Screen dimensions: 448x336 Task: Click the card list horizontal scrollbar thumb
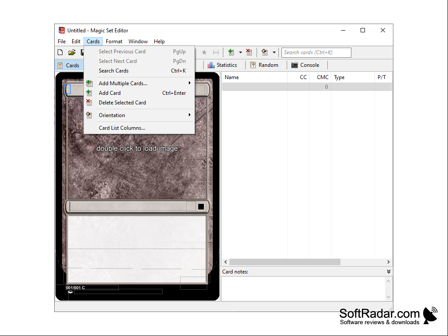(285, 262)
